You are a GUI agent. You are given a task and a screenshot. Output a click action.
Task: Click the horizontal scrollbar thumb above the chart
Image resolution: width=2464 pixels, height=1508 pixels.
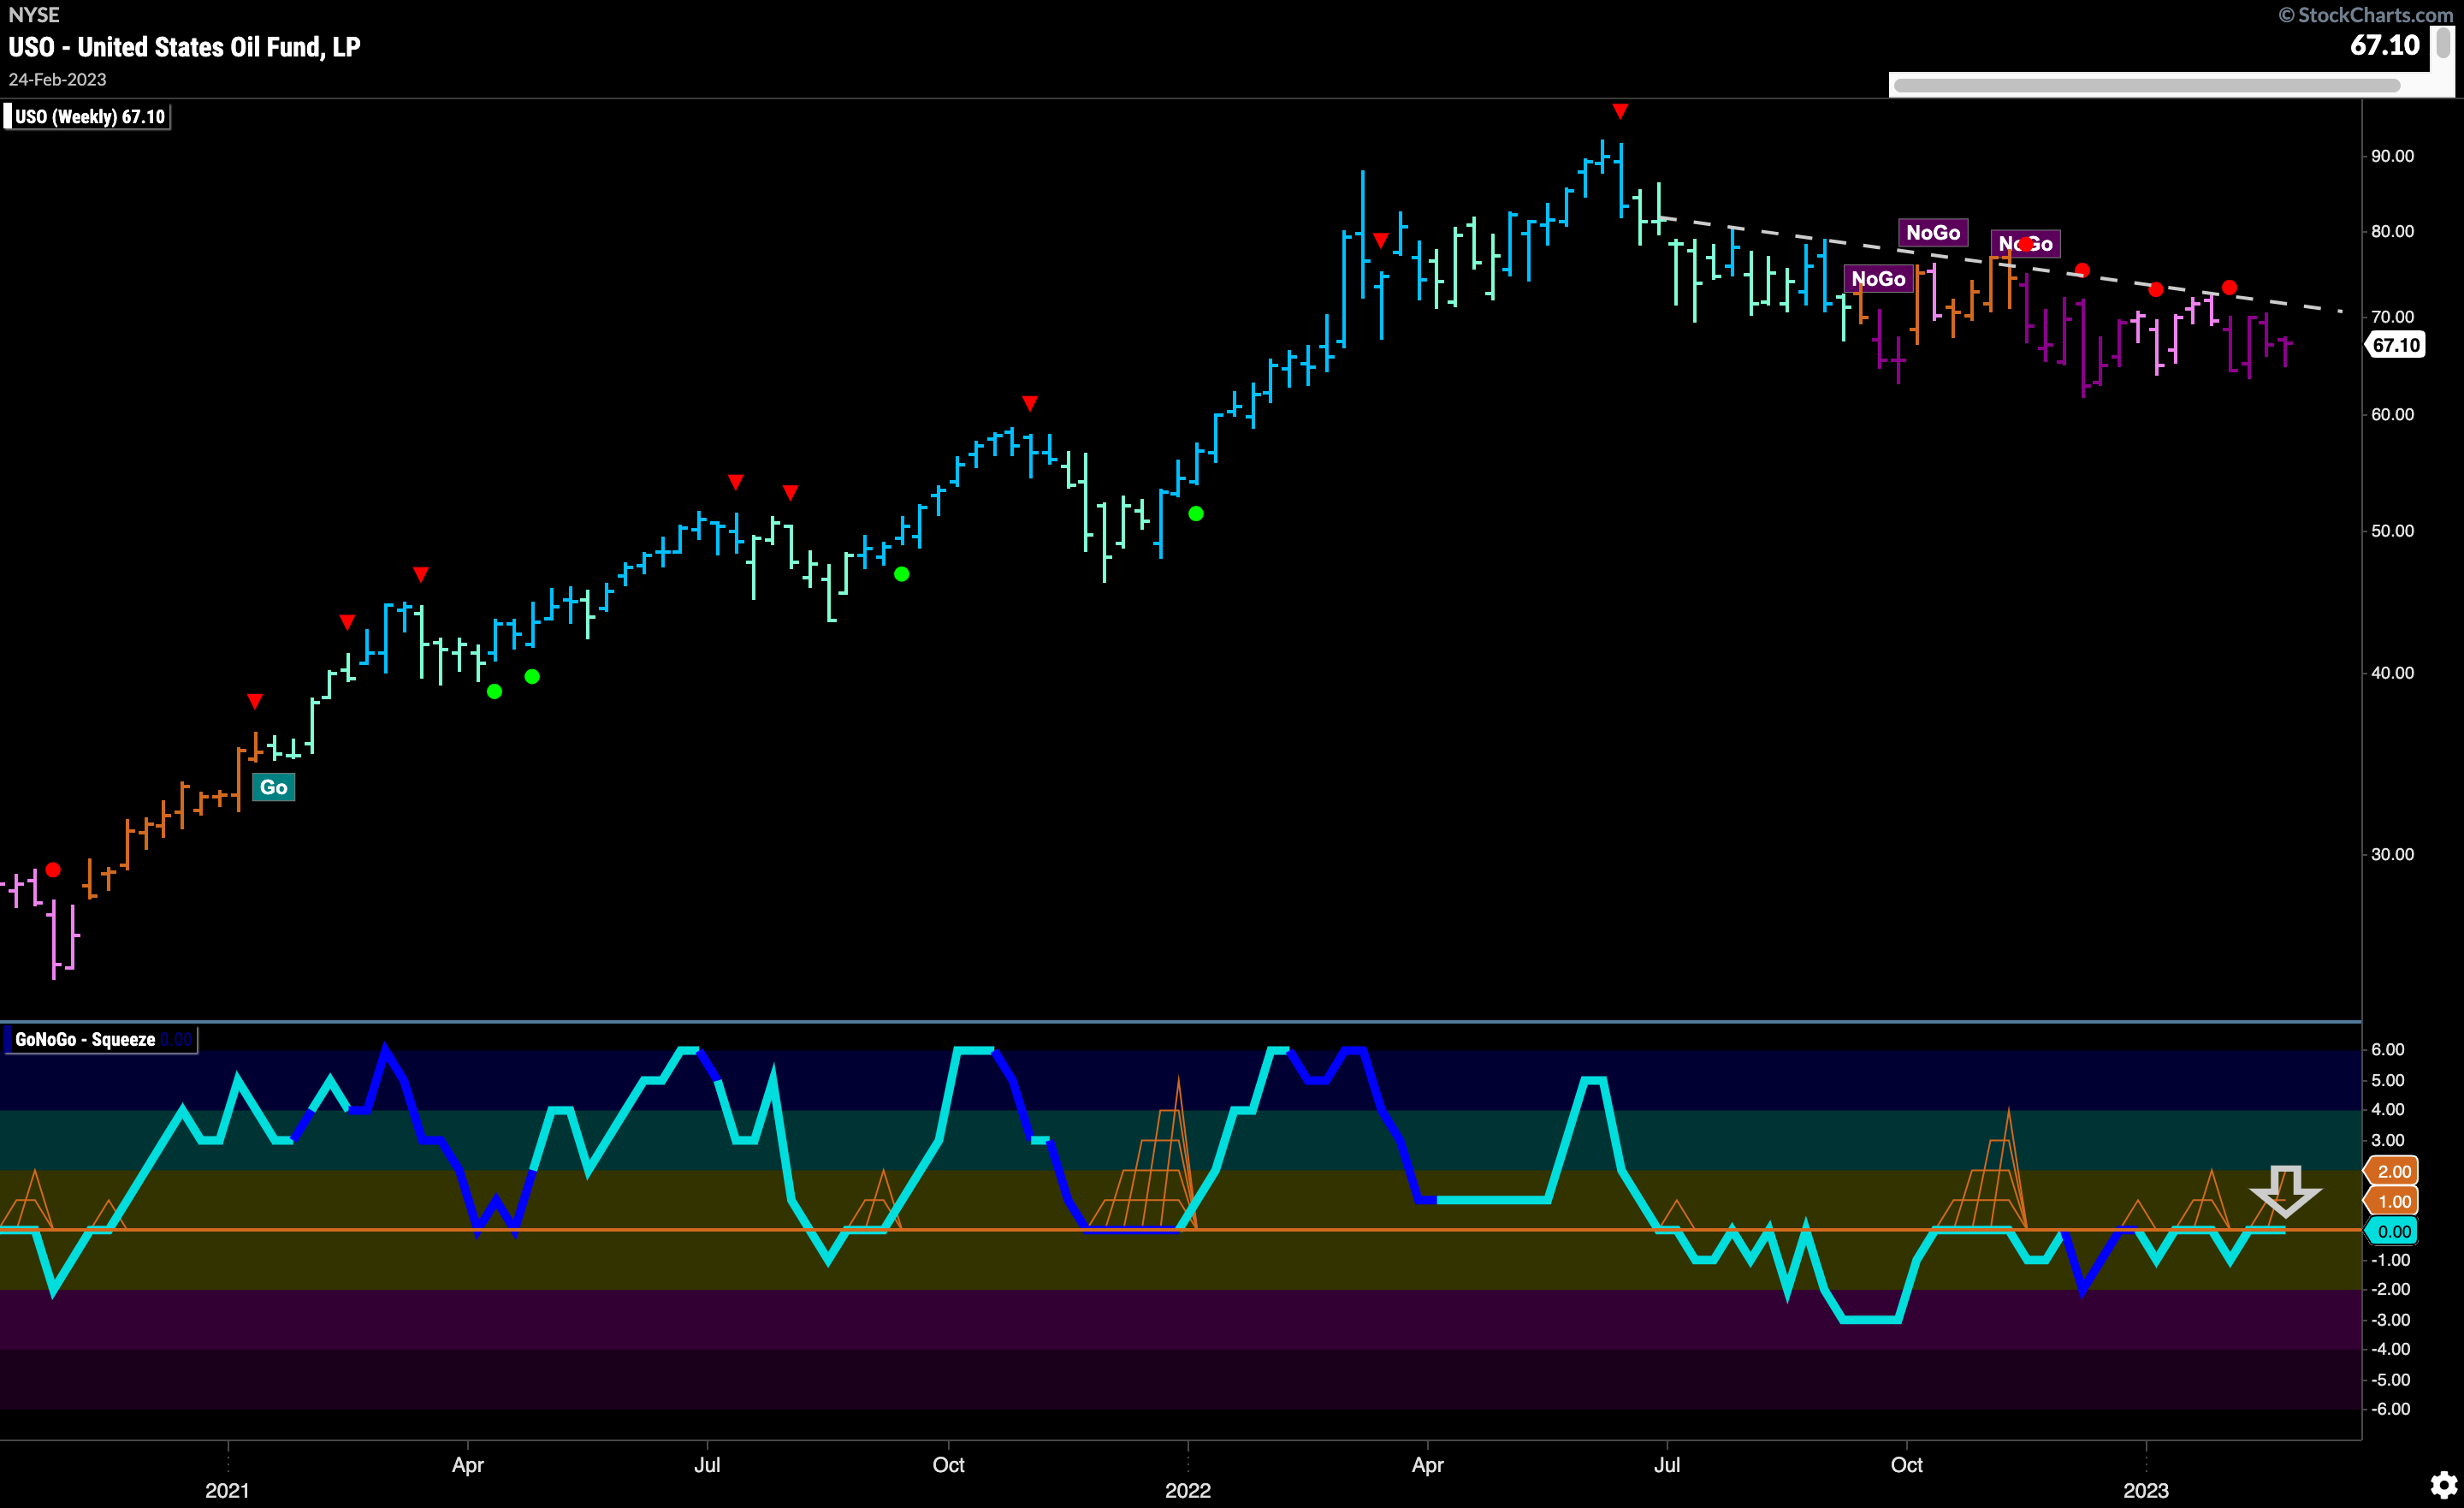tap(2146, 86)
